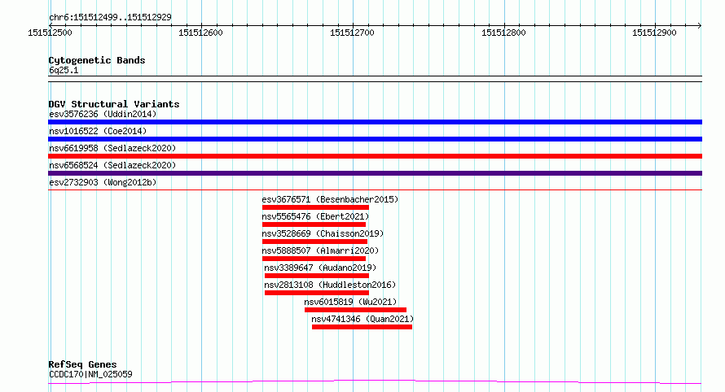The width and height of the screenshot is (725, 392).
Task: Select the red bar under nsv6619958
Action: pyautogui.click(x=375, y=156)
